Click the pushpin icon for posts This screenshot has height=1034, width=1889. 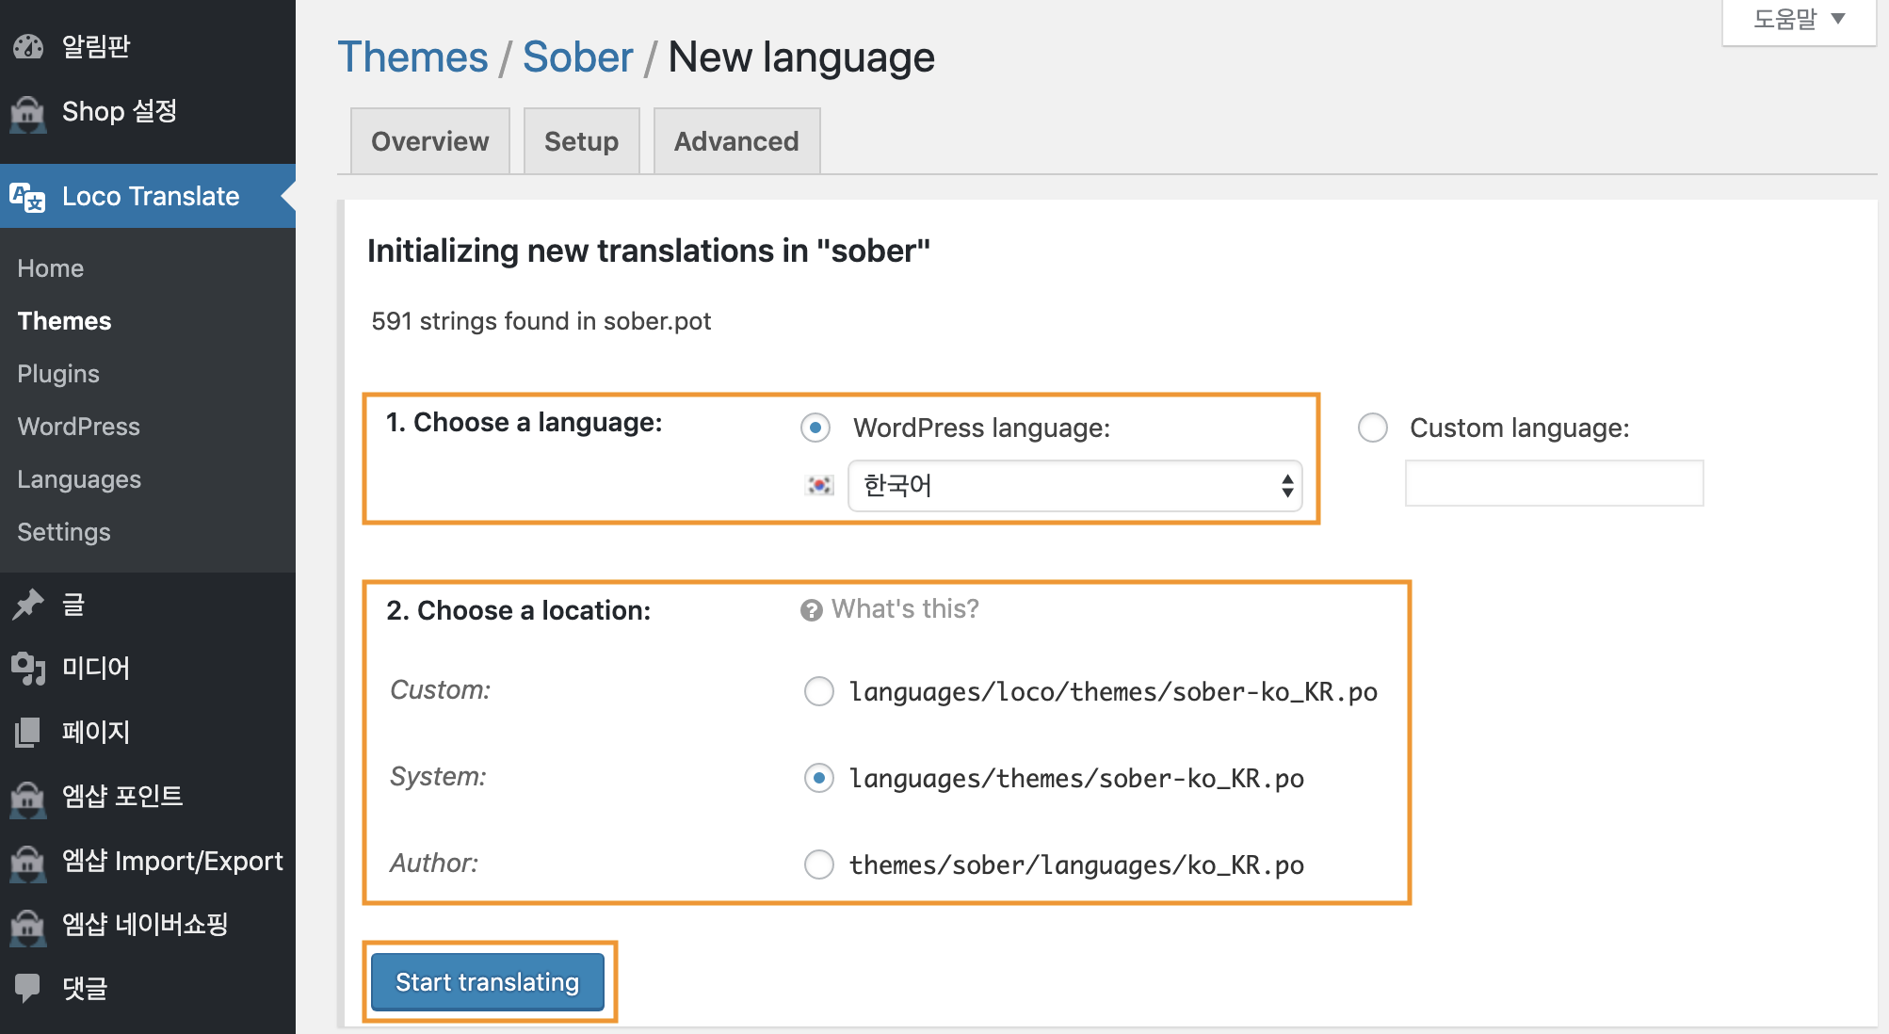coord(28,605)
